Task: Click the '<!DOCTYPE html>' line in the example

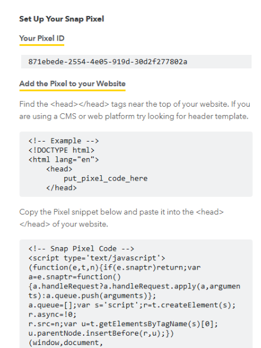Action: [x=61, y=150]
